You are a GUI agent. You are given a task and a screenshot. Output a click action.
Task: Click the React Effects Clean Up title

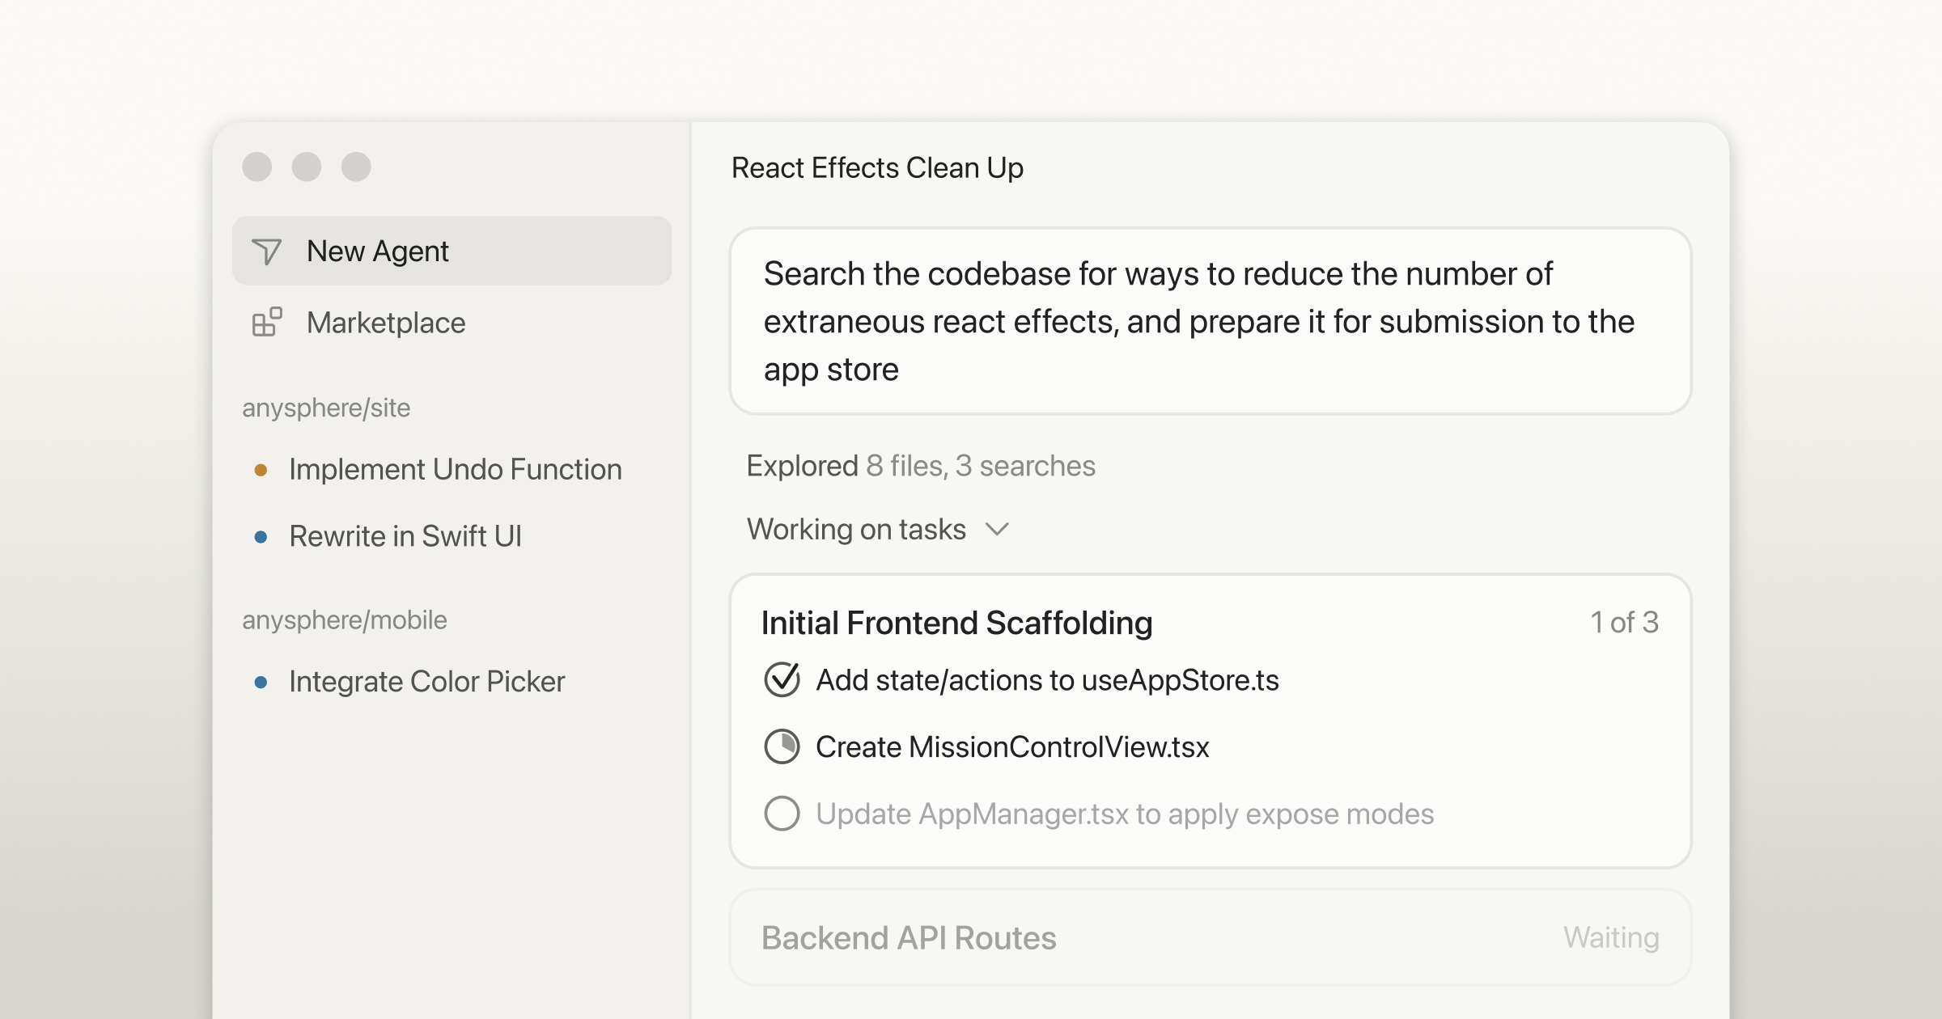tap(877, 168)
